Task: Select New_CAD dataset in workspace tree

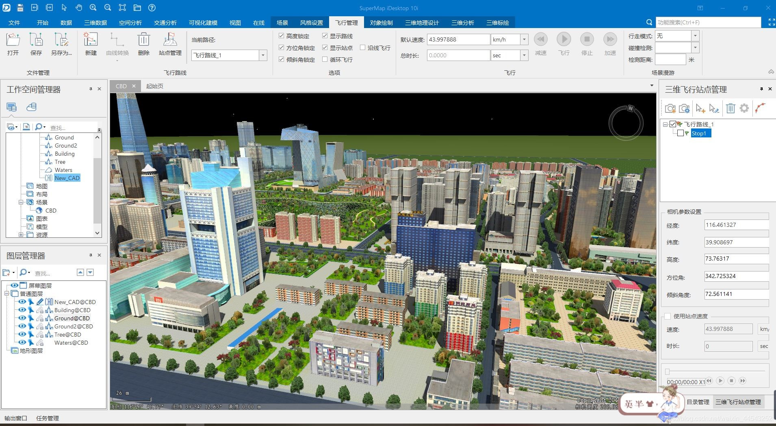Action: [x=67, y=178]
